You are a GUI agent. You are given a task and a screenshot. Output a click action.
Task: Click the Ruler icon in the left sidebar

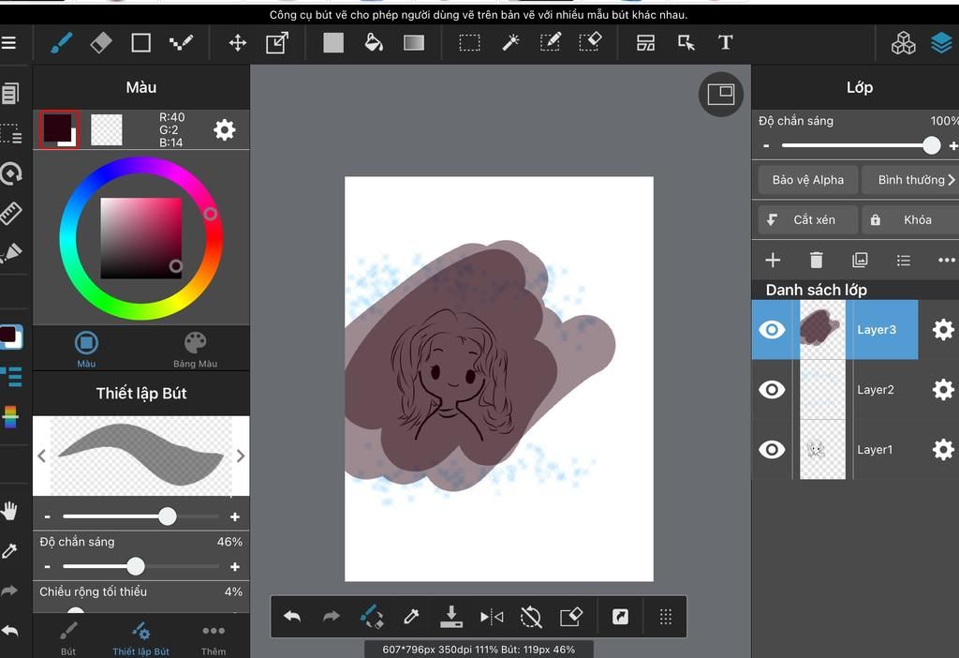click(11, 213)
